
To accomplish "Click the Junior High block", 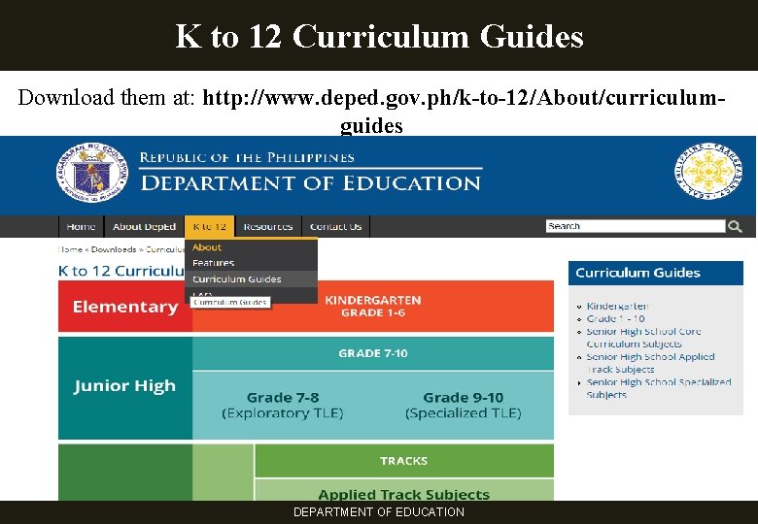I will point(125,388).
